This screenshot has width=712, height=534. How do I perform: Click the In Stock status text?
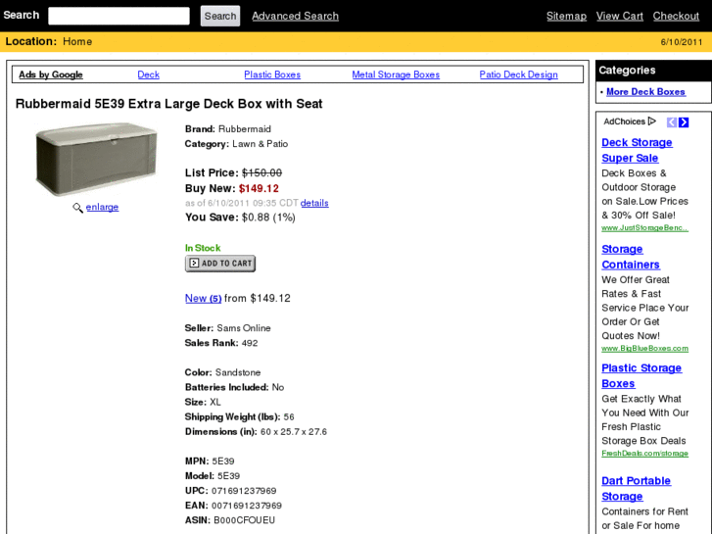click(x=203, y=248)
